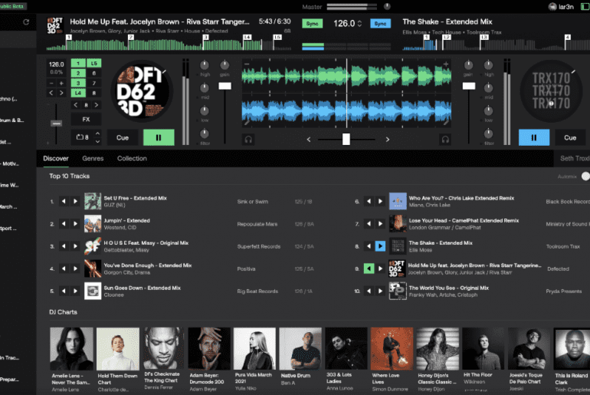
Task: Open Where Love Lives chart thumbnail
Action: 392,349
